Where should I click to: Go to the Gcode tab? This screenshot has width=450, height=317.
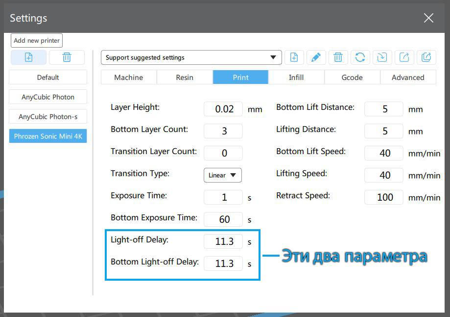point(352,78)
